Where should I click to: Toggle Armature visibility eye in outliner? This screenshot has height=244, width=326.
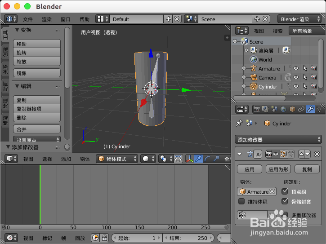296,68
